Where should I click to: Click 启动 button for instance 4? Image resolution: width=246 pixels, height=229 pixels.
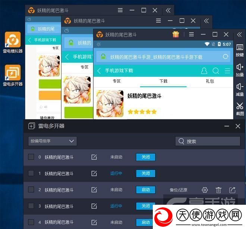[x=145, y=222]
